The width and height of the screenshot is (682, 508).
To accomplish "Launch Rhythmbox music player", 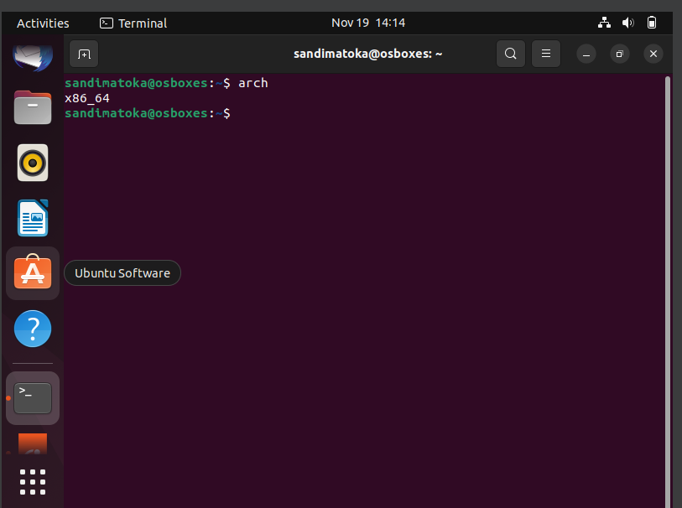I will click(33, 163).
